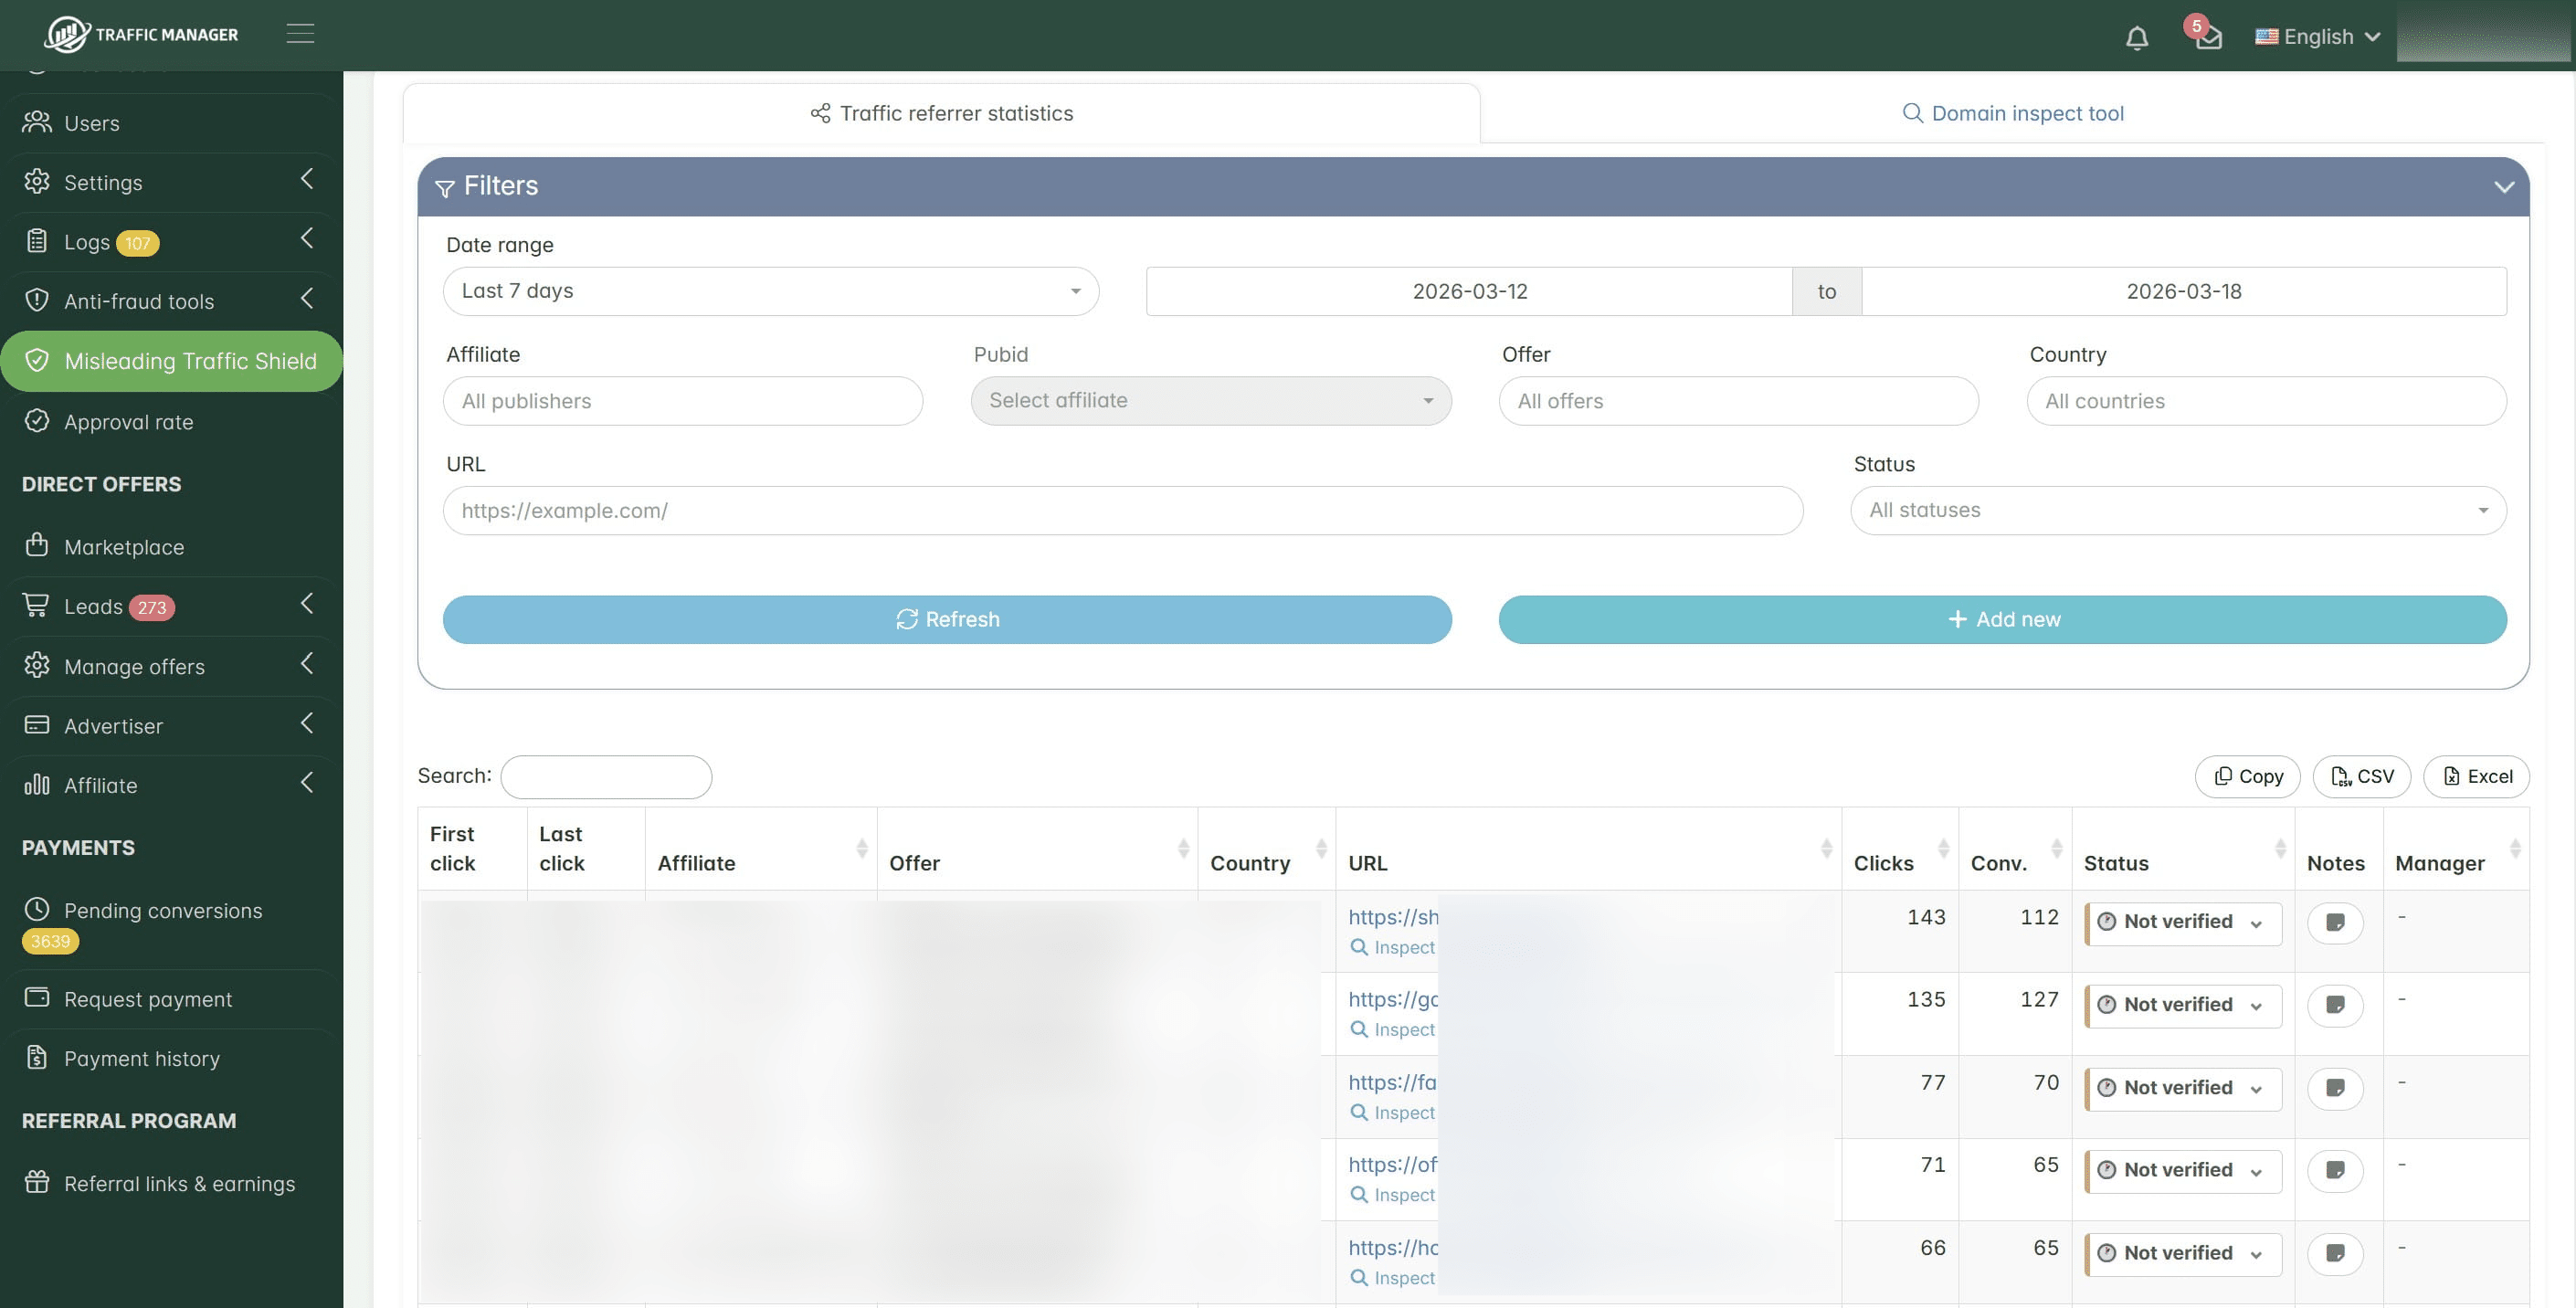Open Users in the sidebar
The height and width of the screenshot is (1308, 2576).
point(171,123)
